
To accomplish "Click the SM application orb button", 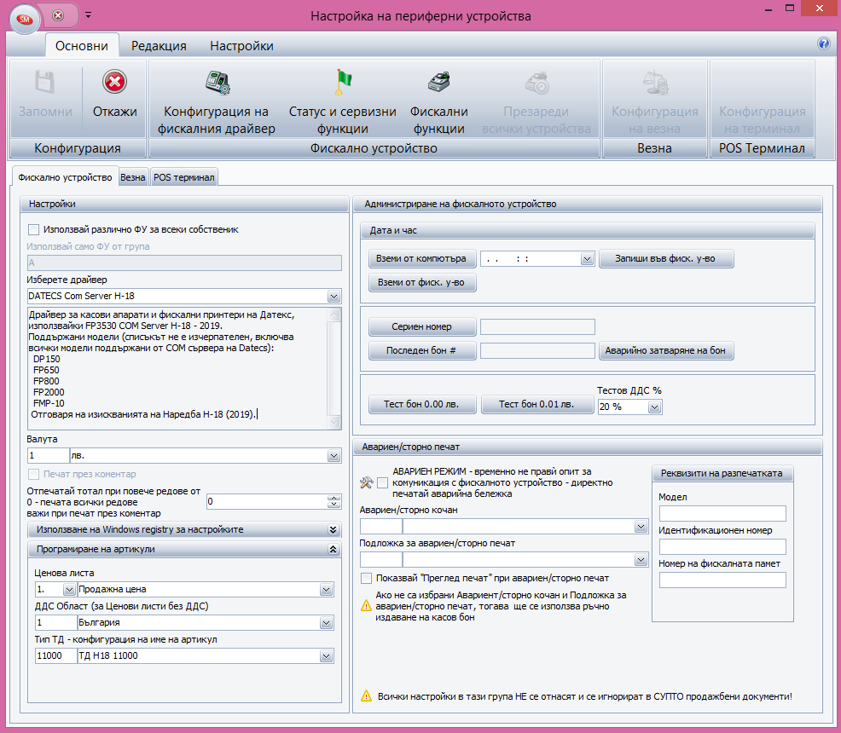I will (x=25, y=20).
